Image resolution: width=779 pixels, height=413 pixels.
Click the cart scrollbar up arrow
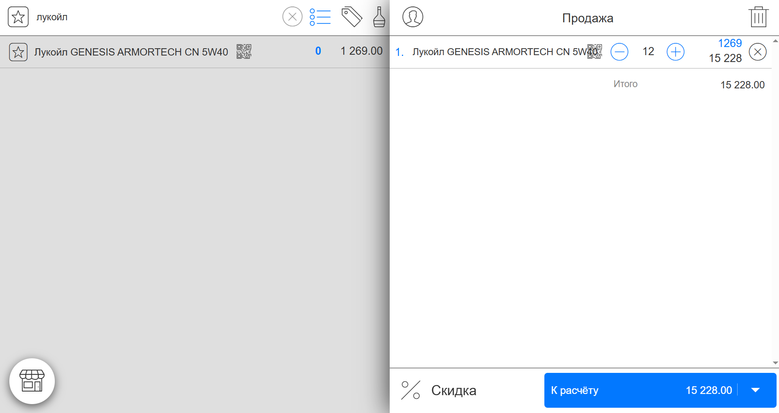pos(775,41)
